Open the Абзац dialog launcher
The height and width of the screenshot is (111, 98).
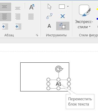[37, 35]
